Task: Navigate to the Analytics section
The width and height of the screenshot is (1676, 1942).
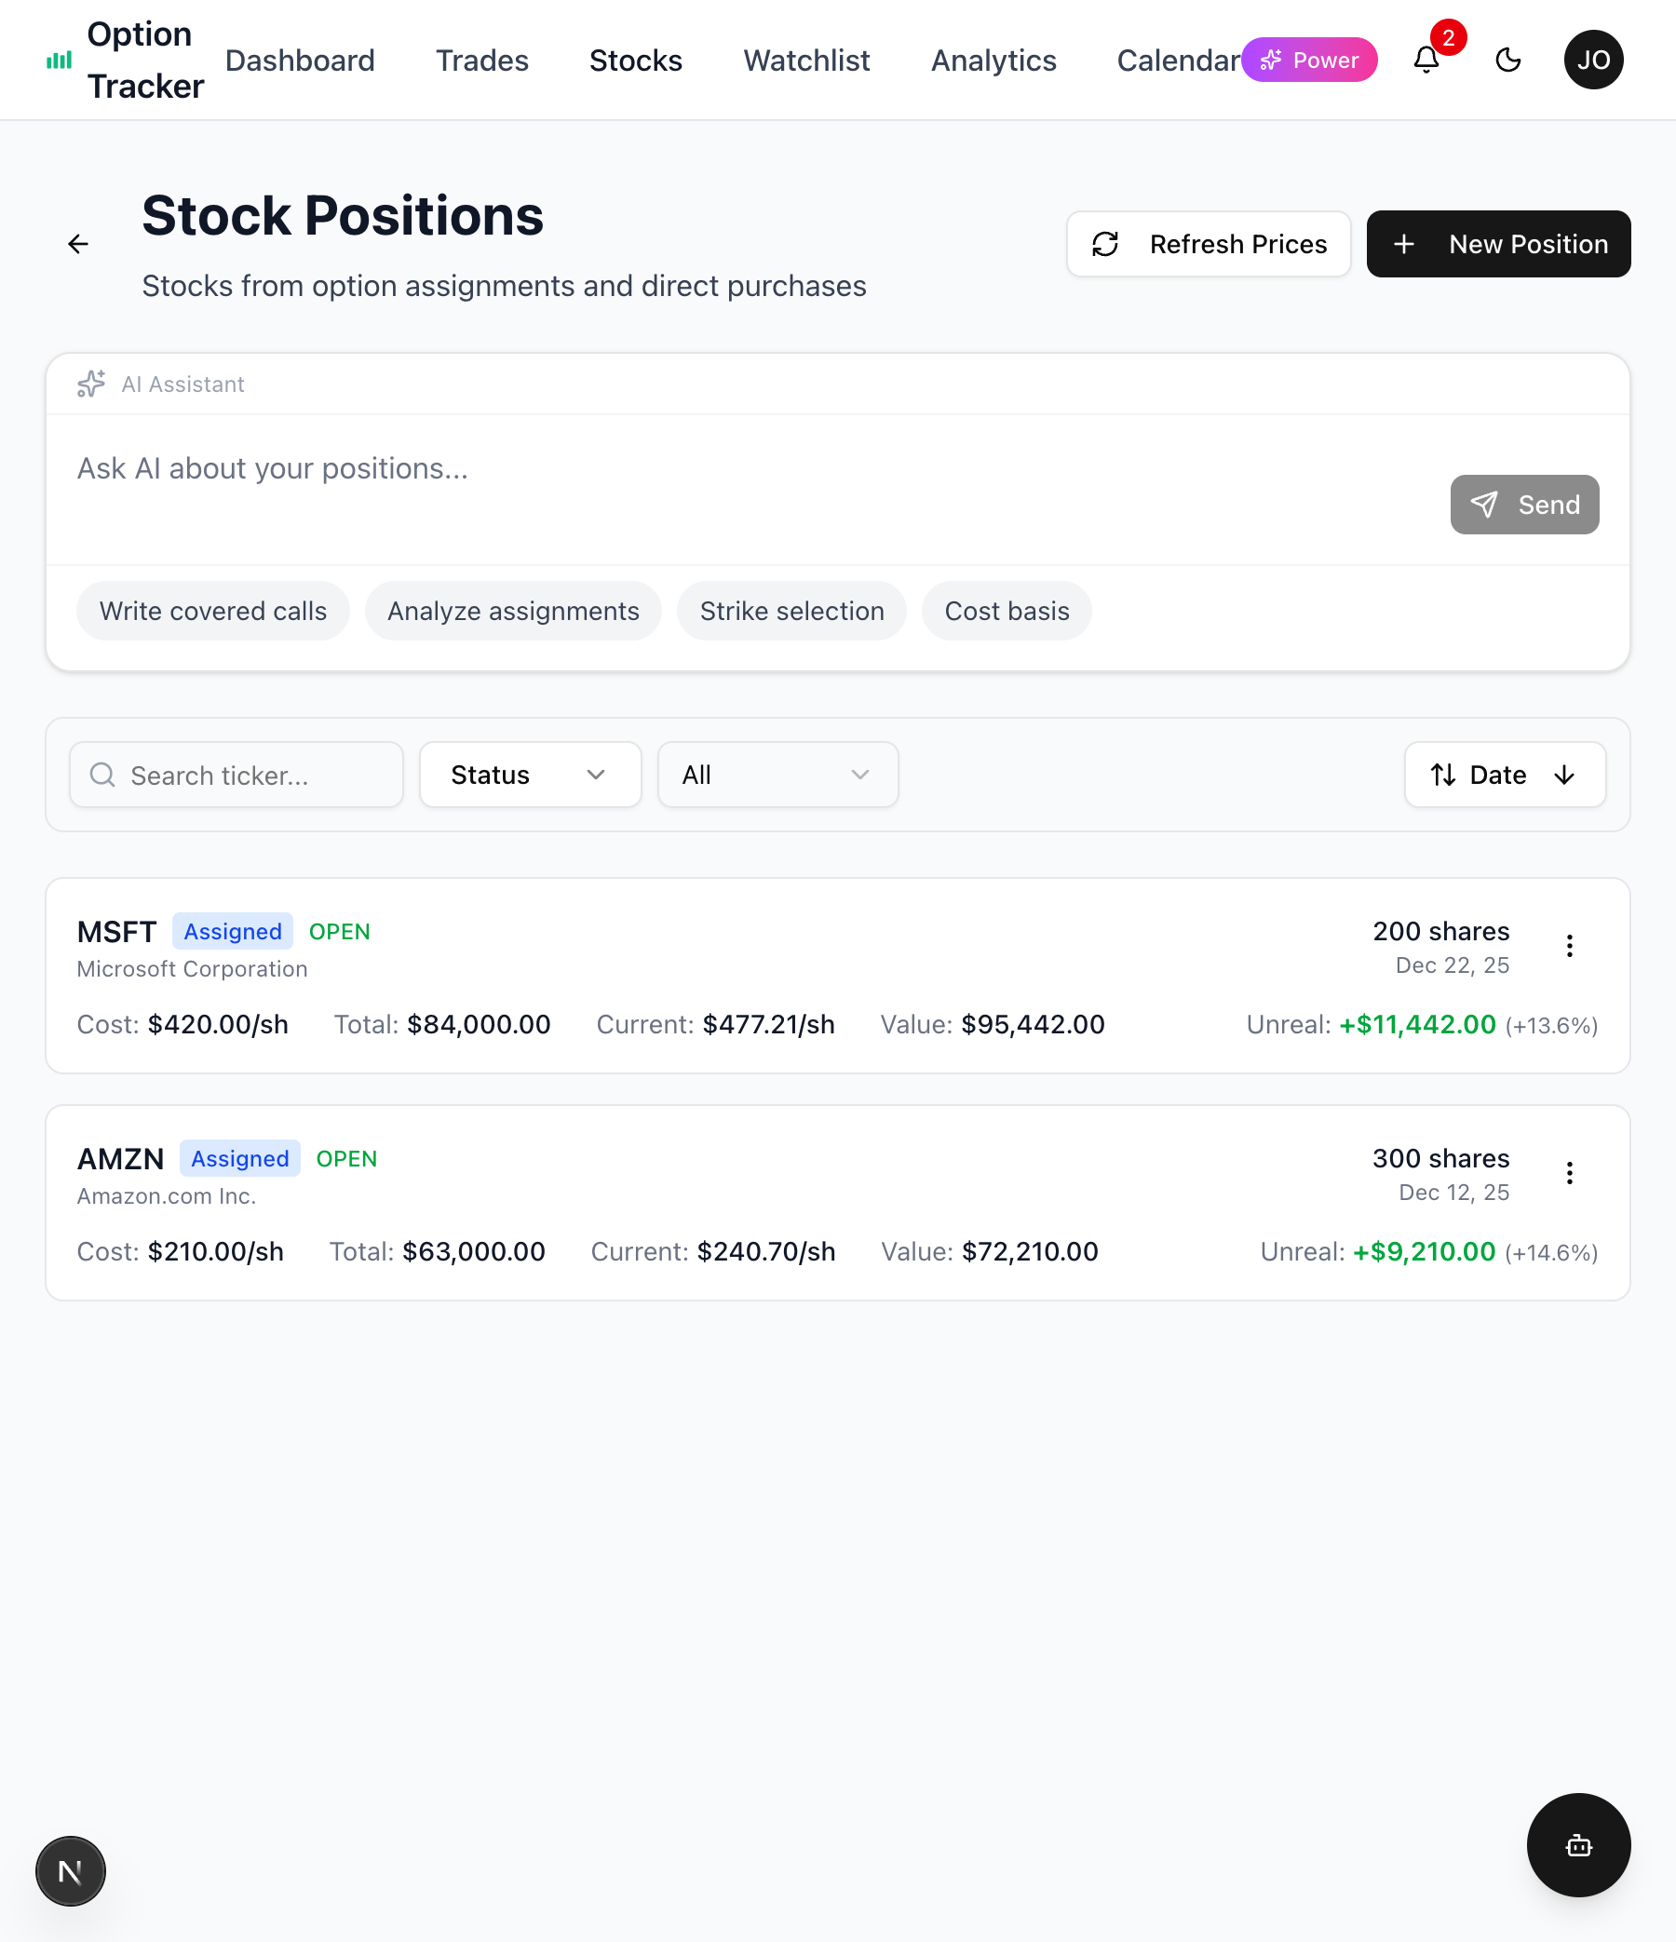Action: click(993, 60)
